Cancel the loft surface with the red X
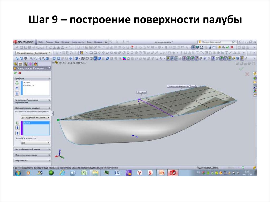Image resolution: width=270 pixels, height=202 pixels. click(x=20, y=73)
